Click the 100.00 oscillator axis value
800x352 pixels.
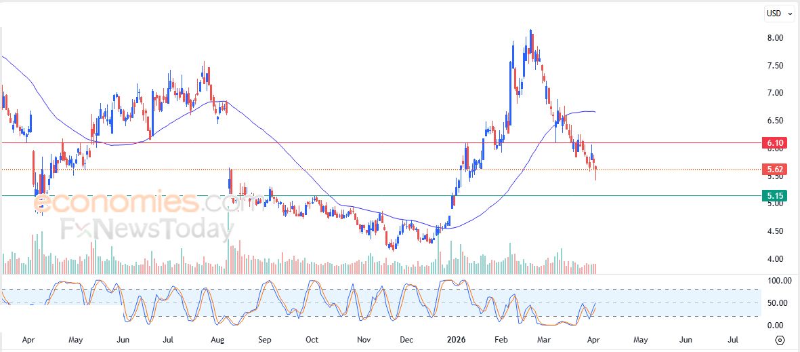click(x=780, y=281)
